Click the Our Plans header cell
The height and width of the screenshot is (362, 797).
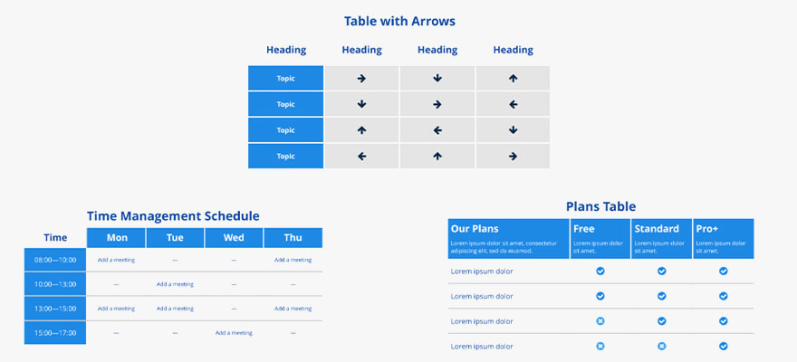(x=508, y=239)
